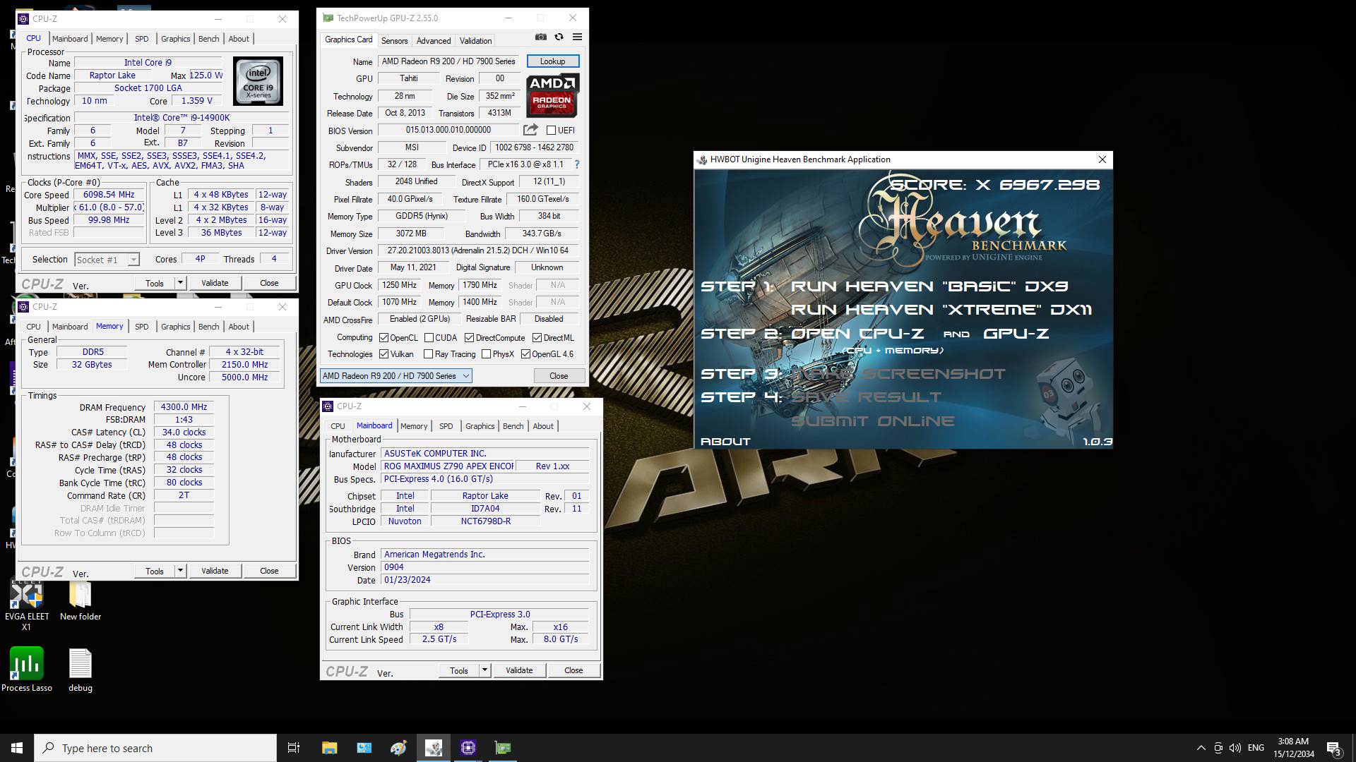Run Heaven Basic DX9 benchmark
Screen dimensions: 1356x762
[x=929, y=286]
